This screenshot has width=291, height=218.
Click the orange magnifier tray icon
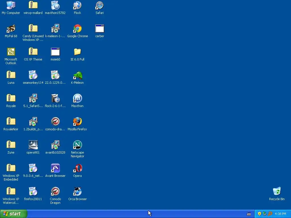coord(270,214)
